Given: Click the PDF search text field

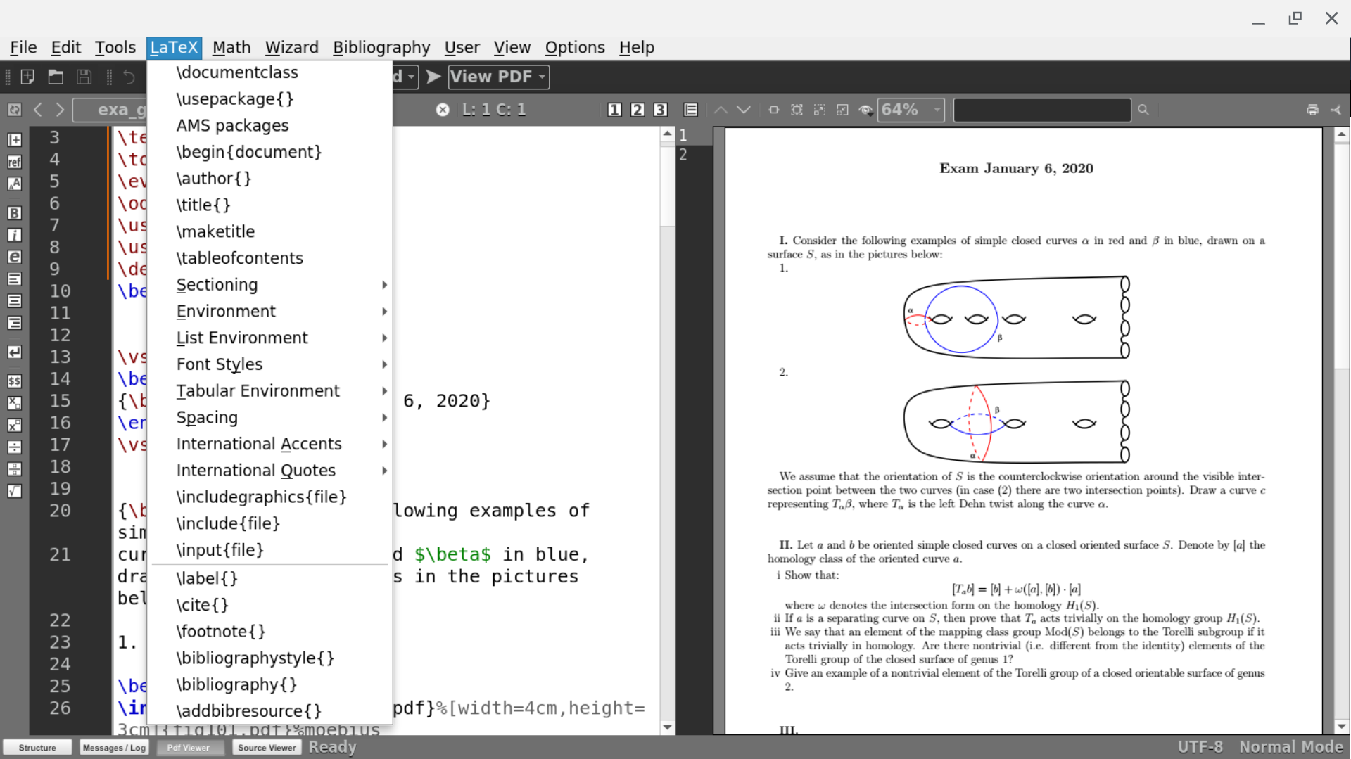Looking at the screenshot, I should 1042,110.
